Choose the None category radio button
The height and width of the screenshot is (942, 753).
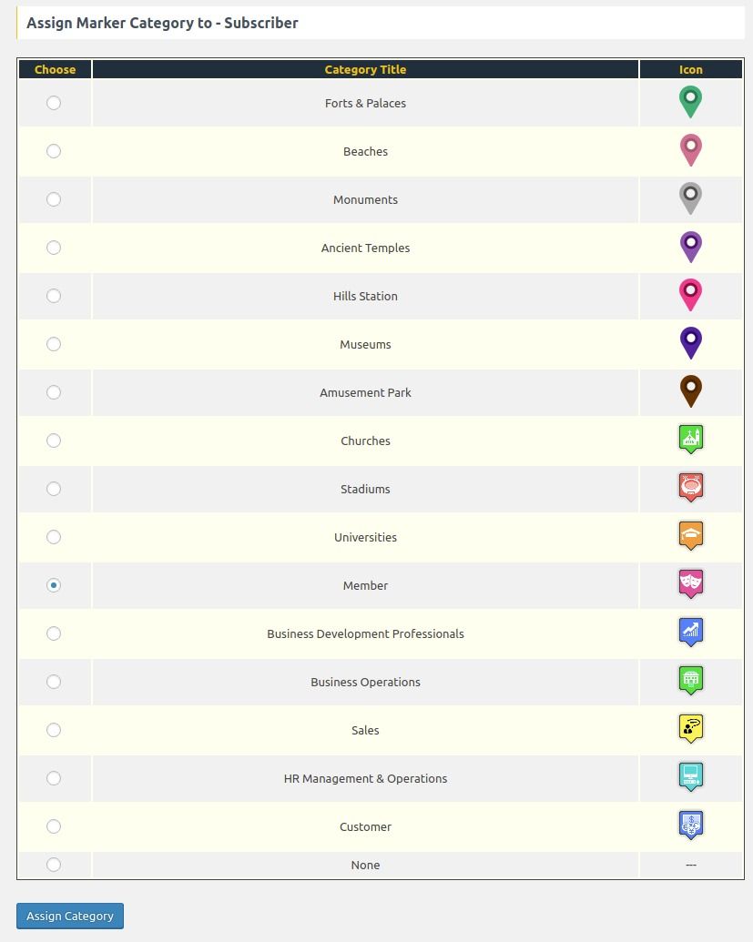(54, 865)
